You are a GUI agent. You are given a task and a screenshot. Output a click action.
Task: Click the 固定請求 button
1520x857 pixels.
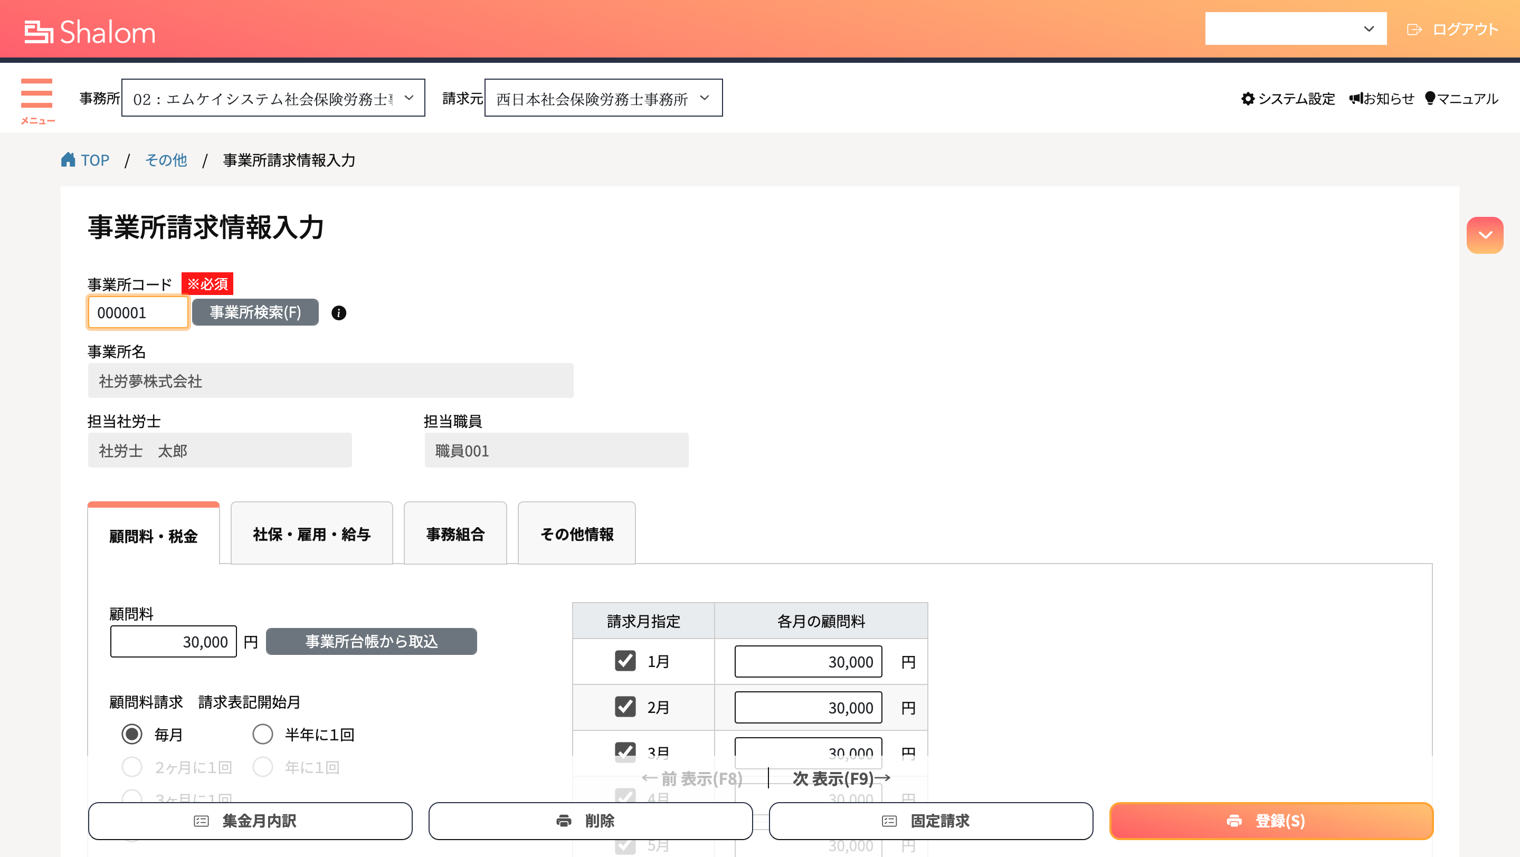(x=931, y=821)
